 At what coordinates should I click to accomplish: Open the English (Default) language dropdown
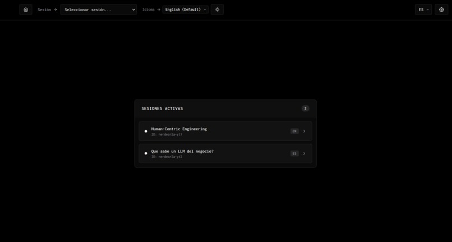pos(186,10)
